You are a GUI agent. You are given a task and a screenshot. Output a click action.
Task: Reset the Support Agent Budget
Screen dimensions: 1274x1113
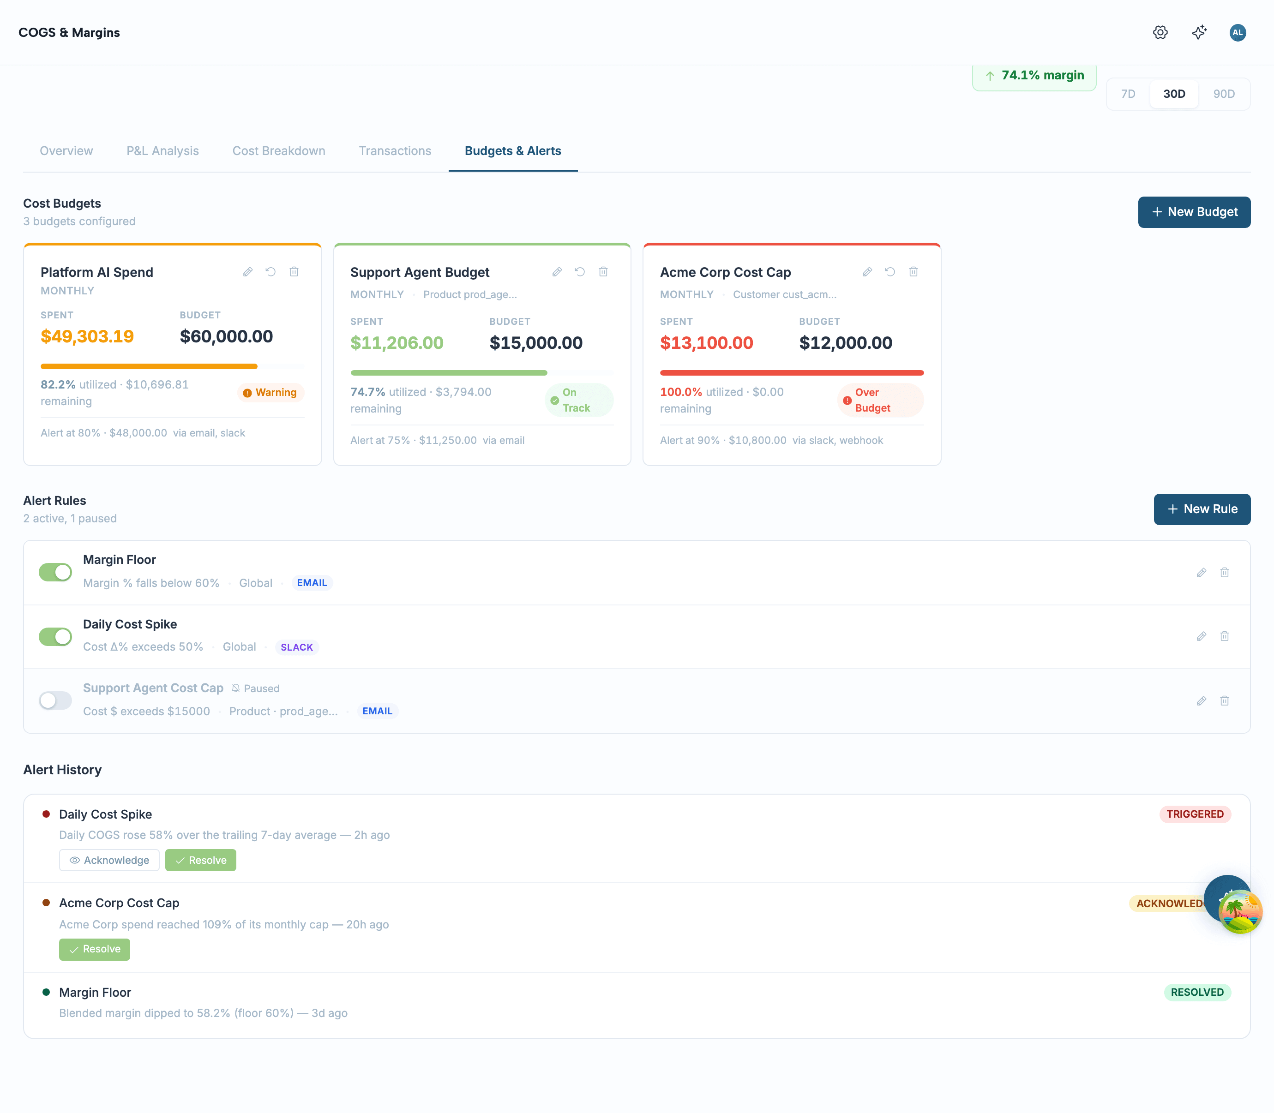click(580, 271)
